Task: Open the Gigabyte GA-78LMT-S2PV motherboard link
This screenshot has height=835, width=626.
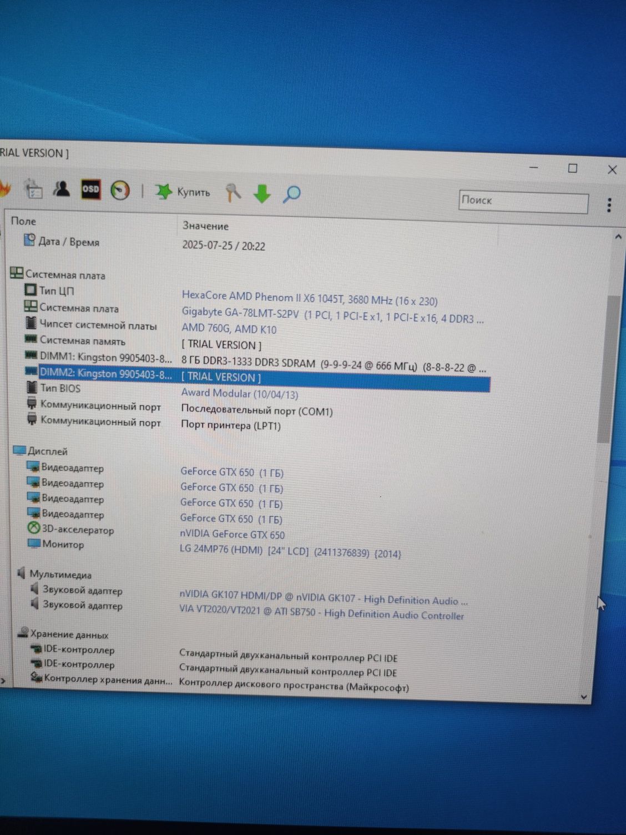Action: tap(332, 315)
